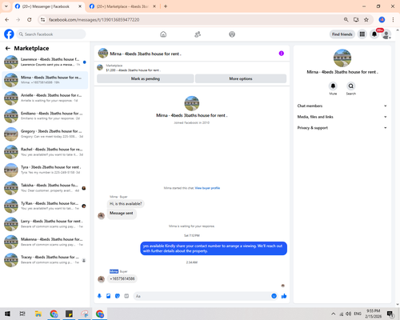Switch to the Messenger | Facebook tab

click(48, 6)
